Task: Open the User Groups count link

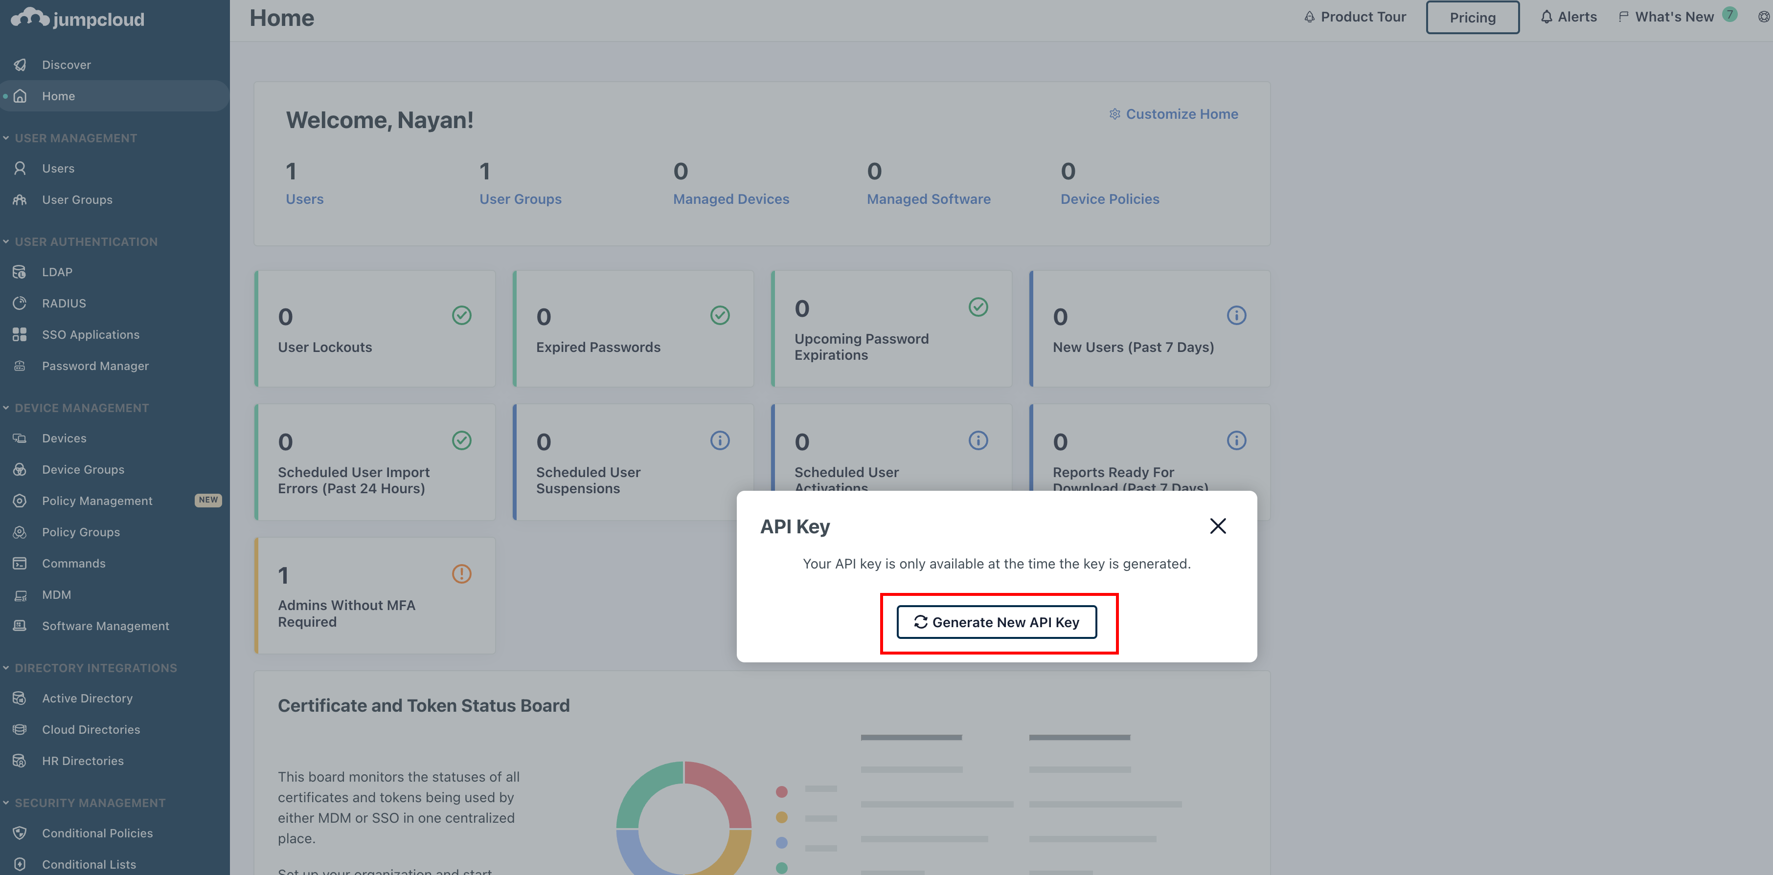Action: pyautogui.click(x=521, y=199)
